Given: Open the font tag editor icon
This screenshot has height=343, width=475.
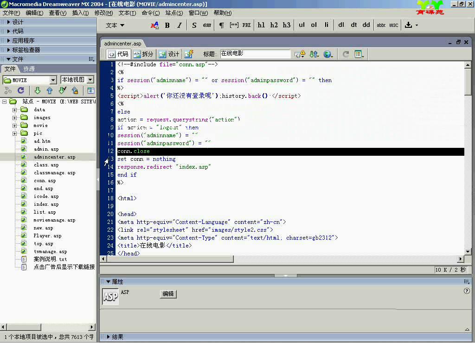Looking at the screenshot, I should (154, 25).
